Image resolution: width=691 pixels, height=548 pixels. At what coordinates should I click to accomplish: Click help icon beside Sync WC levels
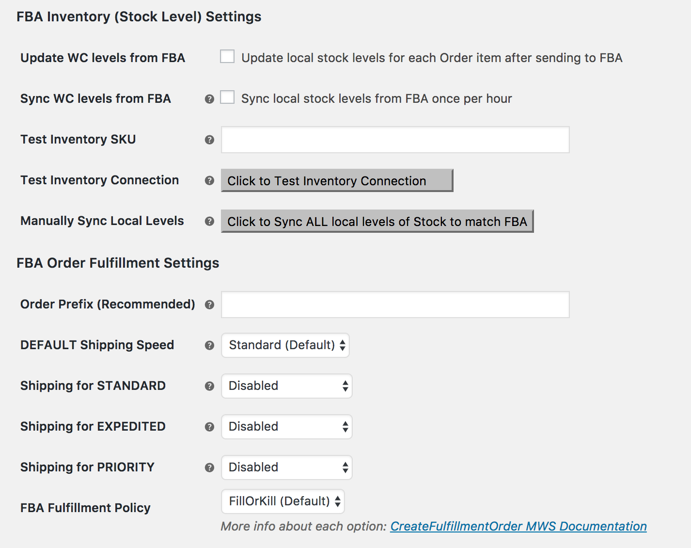click(x=209, y=99)
